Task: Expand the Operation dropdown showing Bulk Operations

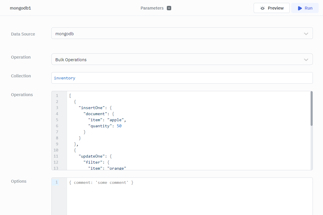Action: coord(182,59)
